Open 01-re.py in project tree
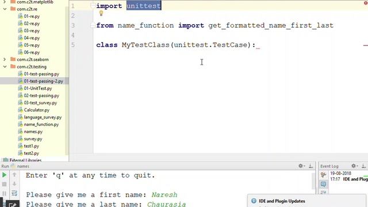Viewport: 368px width, 207px height. click(x=32, y=16)
